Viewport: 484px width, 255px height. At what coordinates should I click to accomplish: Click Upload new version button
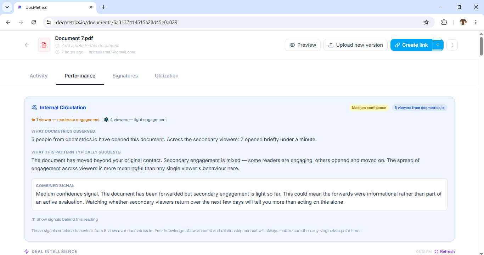[355, 45]
